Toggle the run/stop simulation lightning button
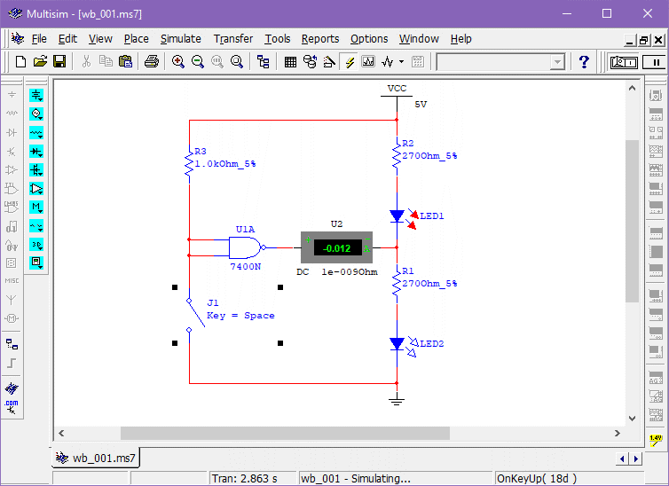The image size is (669, 486). [349, 61]
